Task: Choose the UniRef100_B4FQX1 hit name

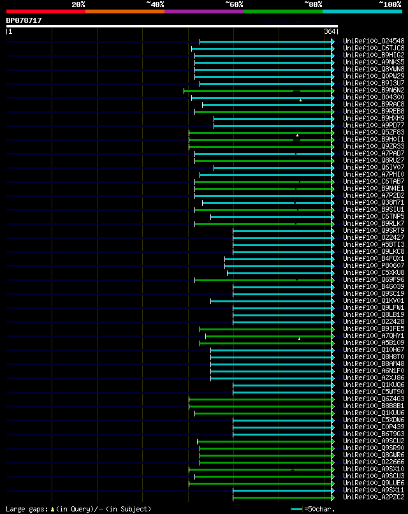Action: click(x=374, y=258)
